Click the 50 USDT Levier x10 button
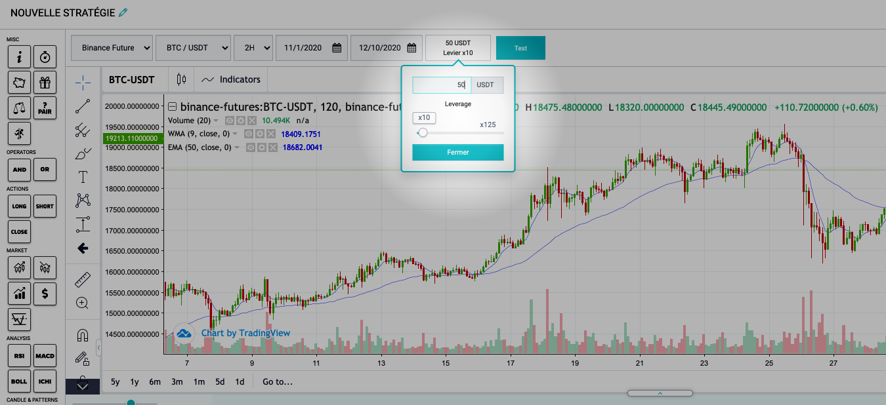886x405 pixels. pos(458,48)
